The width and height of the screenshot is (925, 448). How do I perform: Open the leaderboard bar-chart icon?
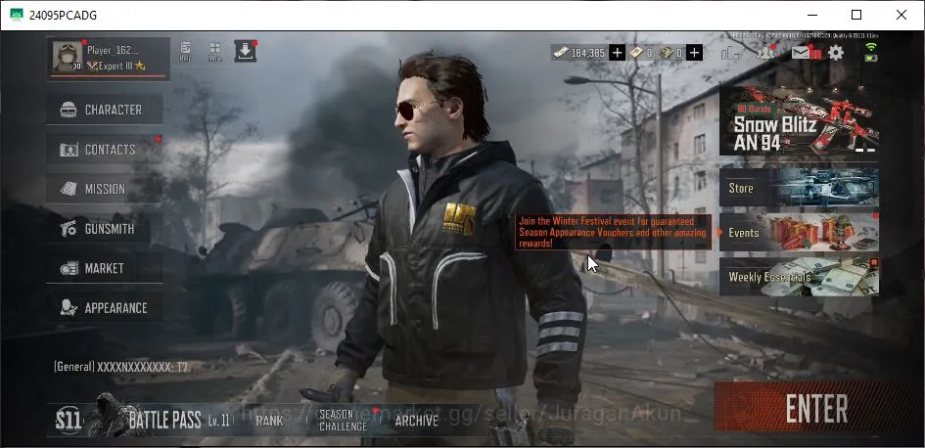[730, 53]
